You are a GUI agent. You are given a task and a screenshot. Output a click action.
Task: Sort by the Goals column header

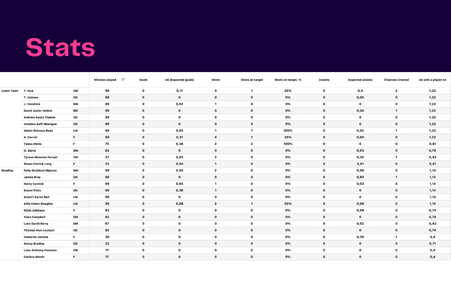click(143, 80)
